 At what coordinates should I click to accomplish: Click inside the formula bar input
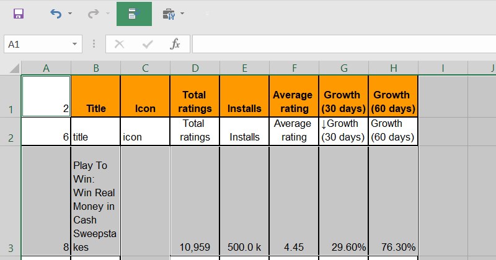341,44
